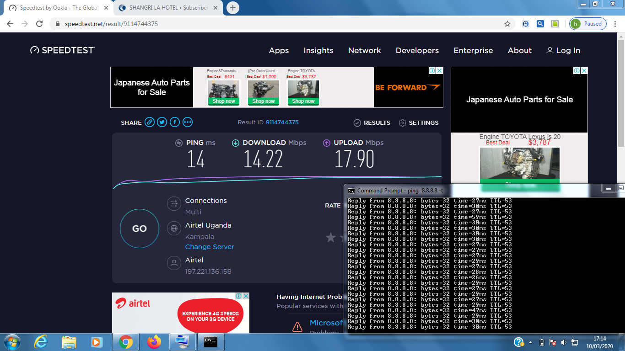This screenshot has height=351, width=625.
Task: Open the RESULTS page
Action: point(372,123)
